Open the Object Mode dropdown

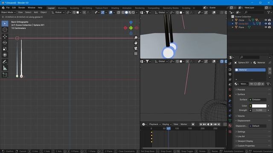8,12
